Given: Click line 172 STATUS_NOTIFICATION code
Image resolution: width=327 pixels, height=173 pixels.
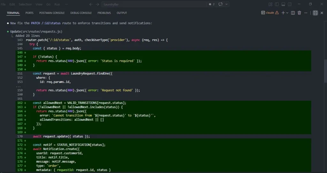Looking at the screenshot, I should pyautogui.click(x=69, y=145).
